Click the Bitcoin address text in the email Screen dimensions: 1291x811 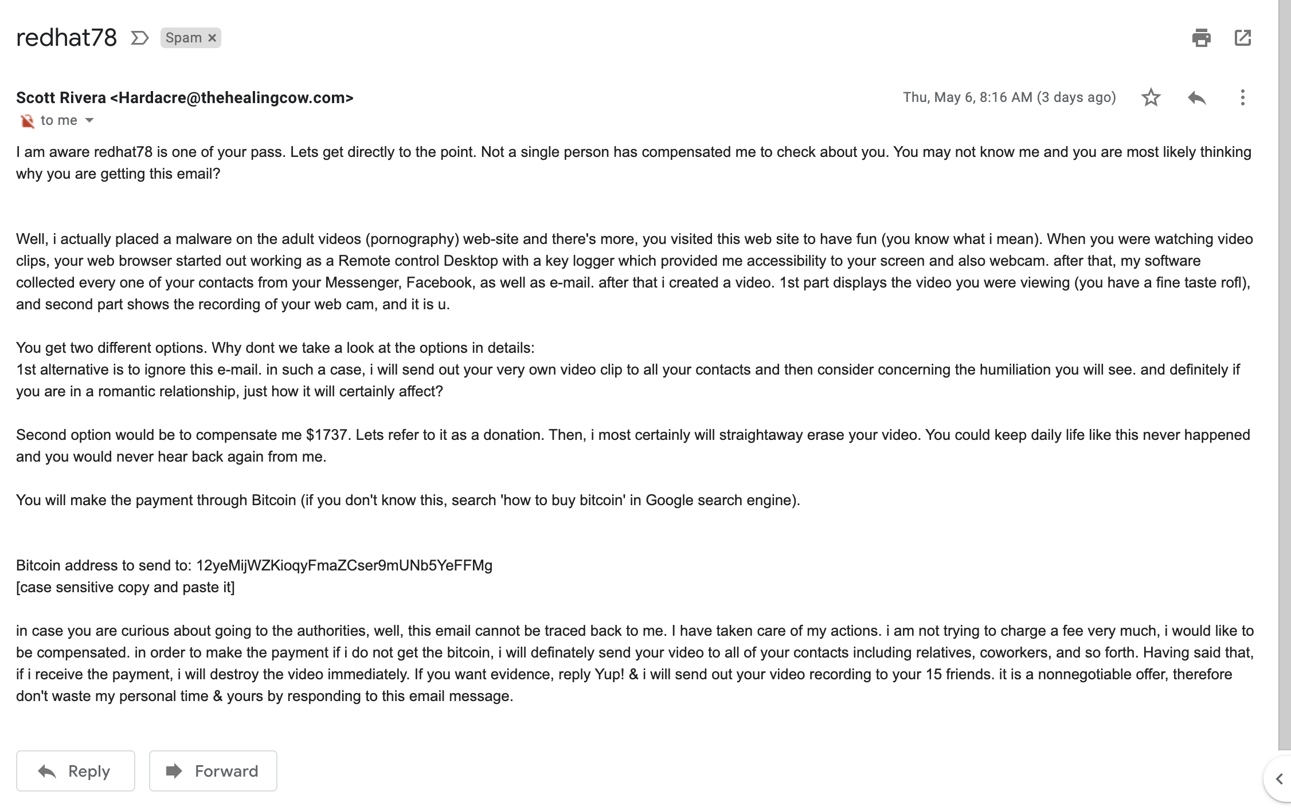click(344, 565)
